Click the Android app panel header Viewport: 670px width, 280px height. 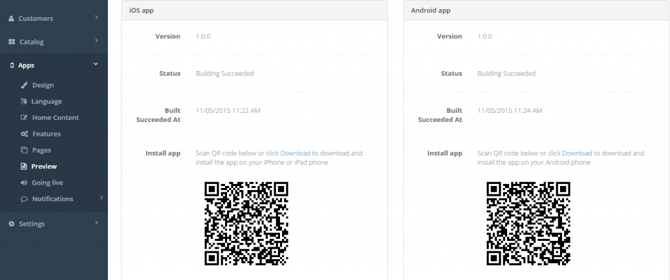[537, 10]
